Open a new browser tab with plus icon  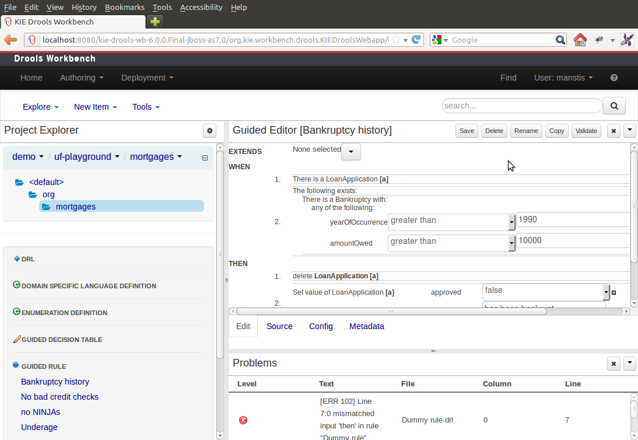point(155,22)
